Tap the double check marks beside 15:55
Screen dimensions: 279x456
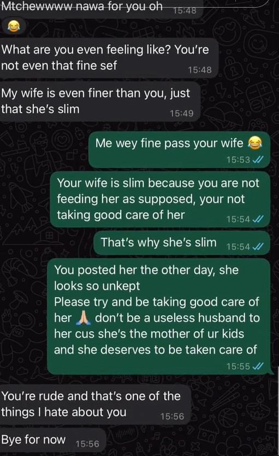258,366
